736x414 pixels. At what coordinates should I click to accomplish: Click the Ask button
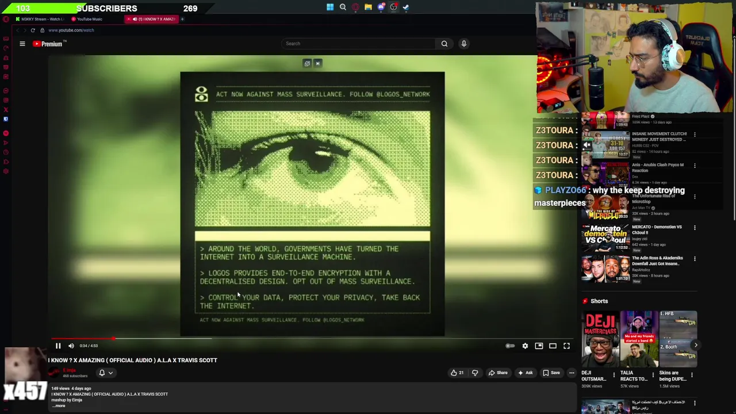525,373
